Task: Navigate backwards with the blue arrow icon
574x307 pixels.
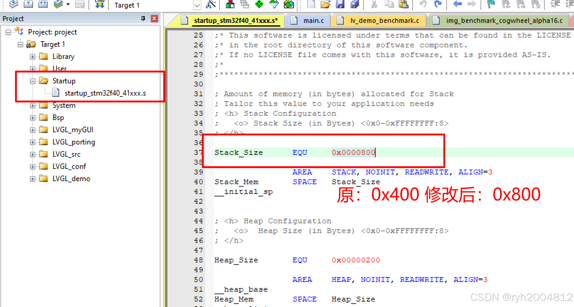Action: 457,5
